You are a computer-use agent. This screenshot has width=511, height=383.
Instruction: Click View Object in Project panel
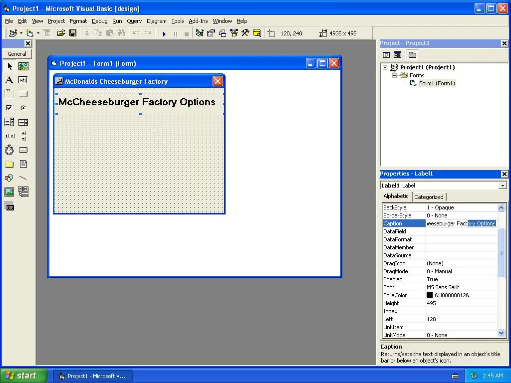[x=397, y=55]
